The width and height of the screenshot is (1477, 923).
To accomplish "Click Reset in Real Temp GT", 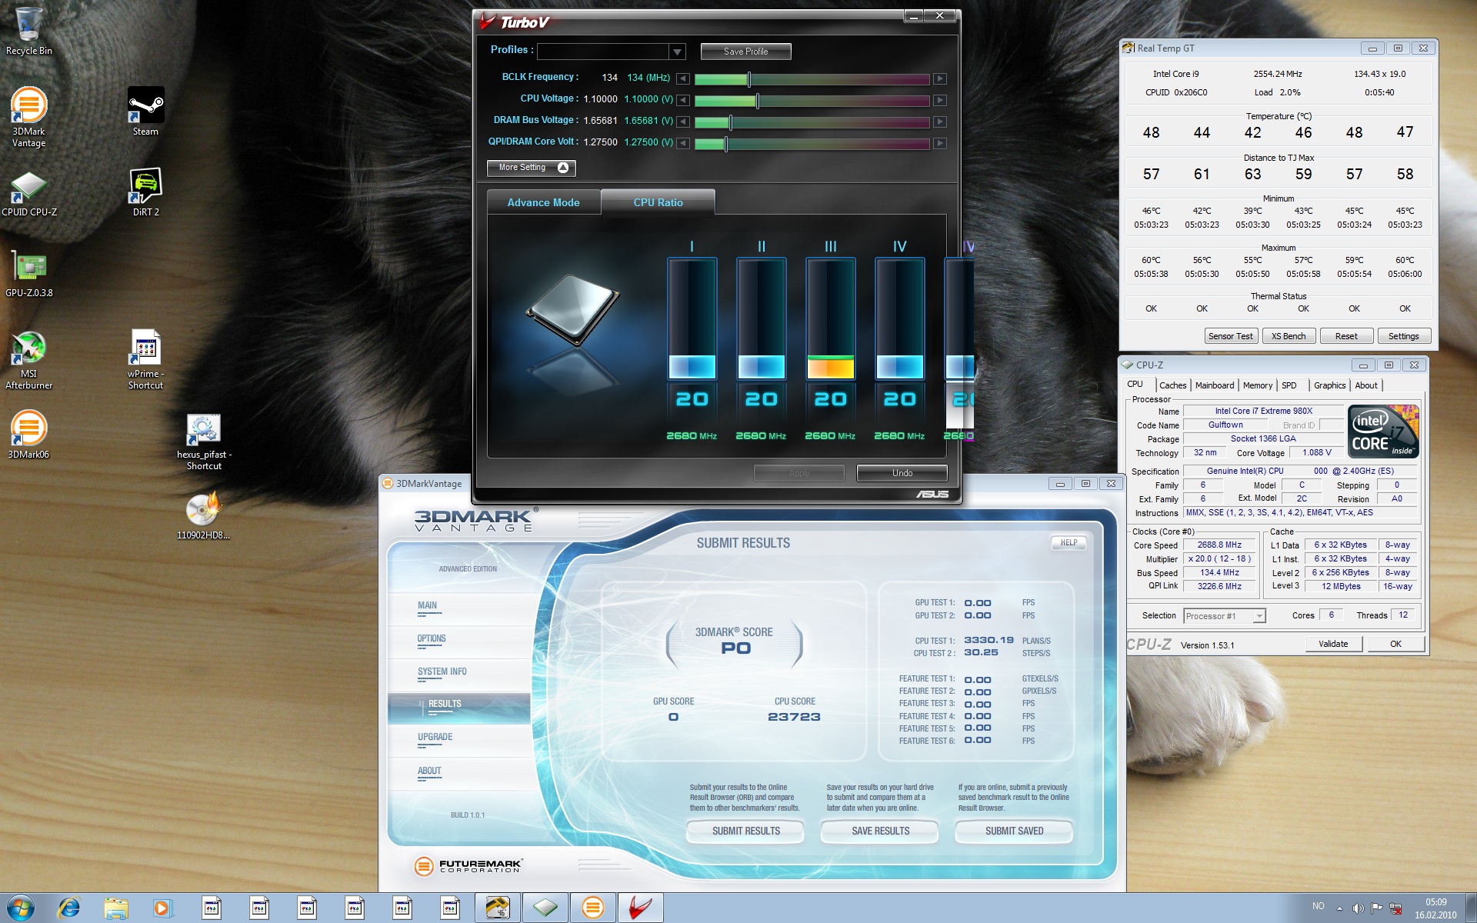I will (x=1346, y=336).
